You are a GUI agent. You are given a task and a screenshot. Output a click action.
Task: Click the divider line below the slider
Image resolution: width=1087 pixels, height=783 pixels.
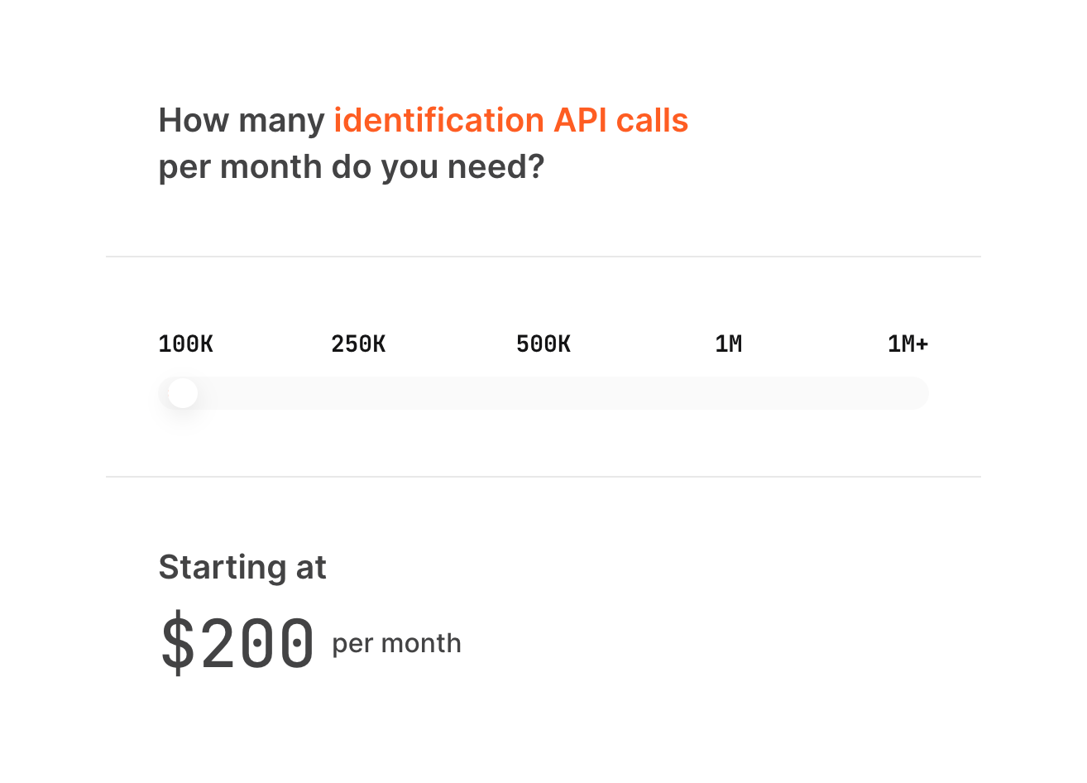click(x=543, y=477)
